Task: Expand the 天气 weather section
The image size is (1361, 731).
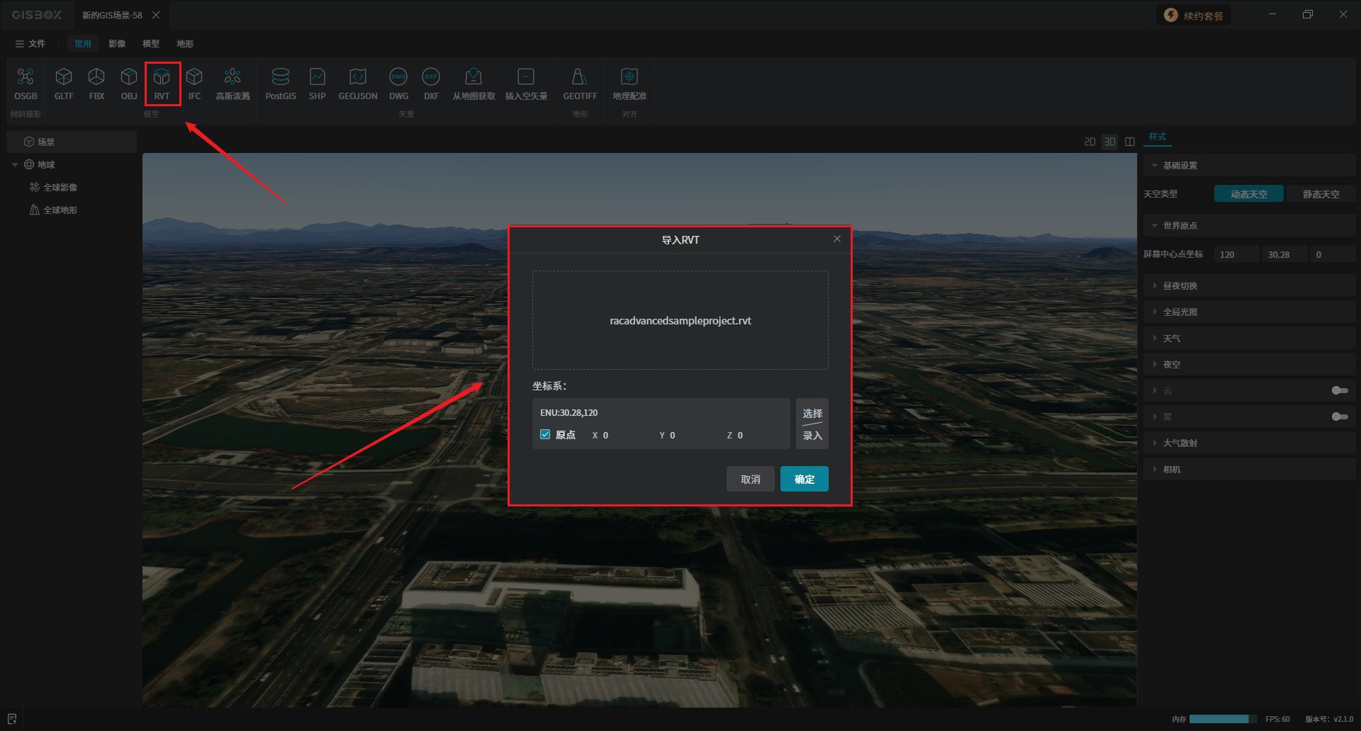Action: click(x=1171, y=338)
